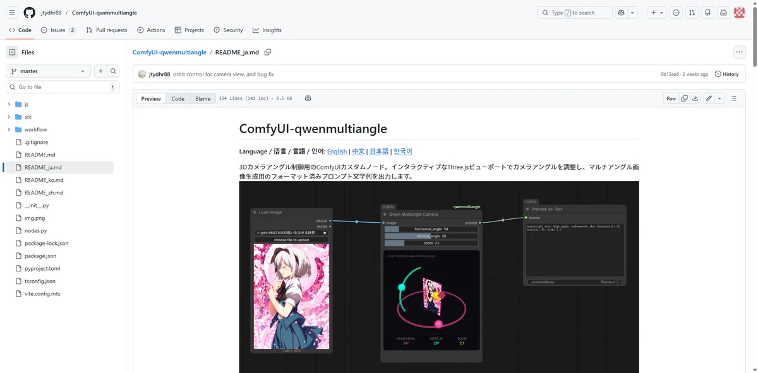Expand the js folder chevron
Viewport: 758px width, 373px height.
click(9, 104)
